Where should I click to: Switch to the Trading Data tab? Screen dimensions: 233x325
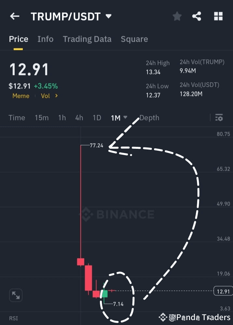[x=87, y=39]
